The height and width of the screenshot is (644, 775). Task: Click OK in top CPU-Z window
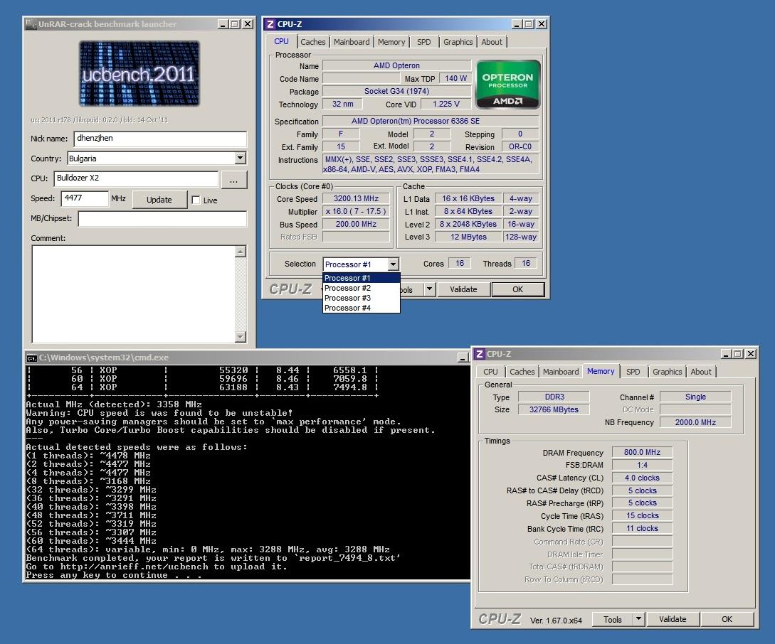[517, 289]
